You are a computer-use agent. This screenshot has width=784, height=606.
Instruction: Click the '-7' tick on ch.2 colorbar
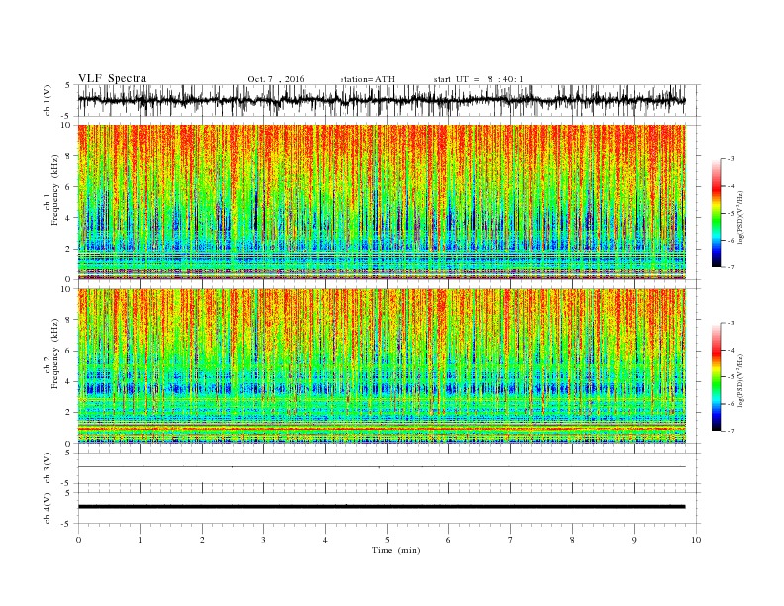point(731,431)
